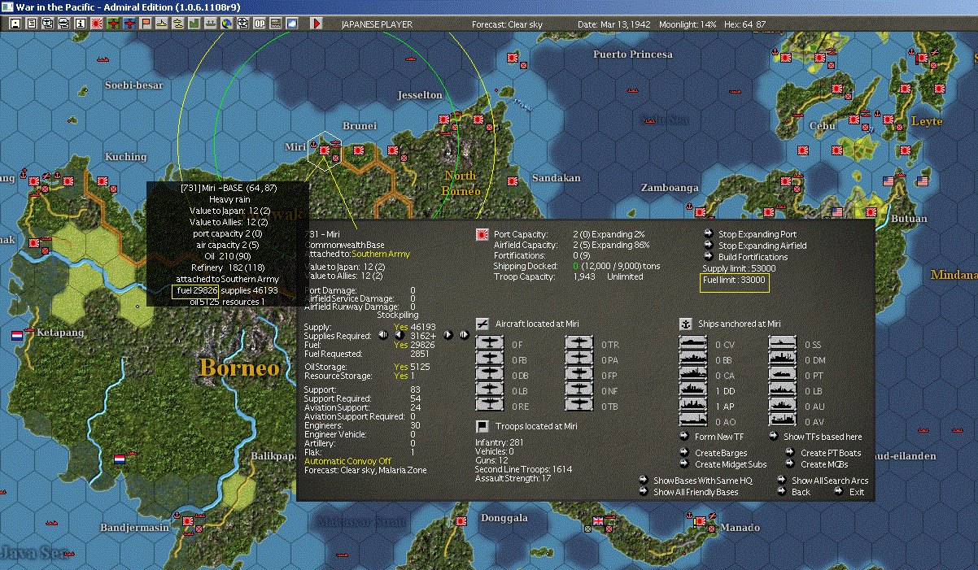The image size is (978, 570).
Task: Click the cruiser (CA) ship icon
Action: (694, 375)
